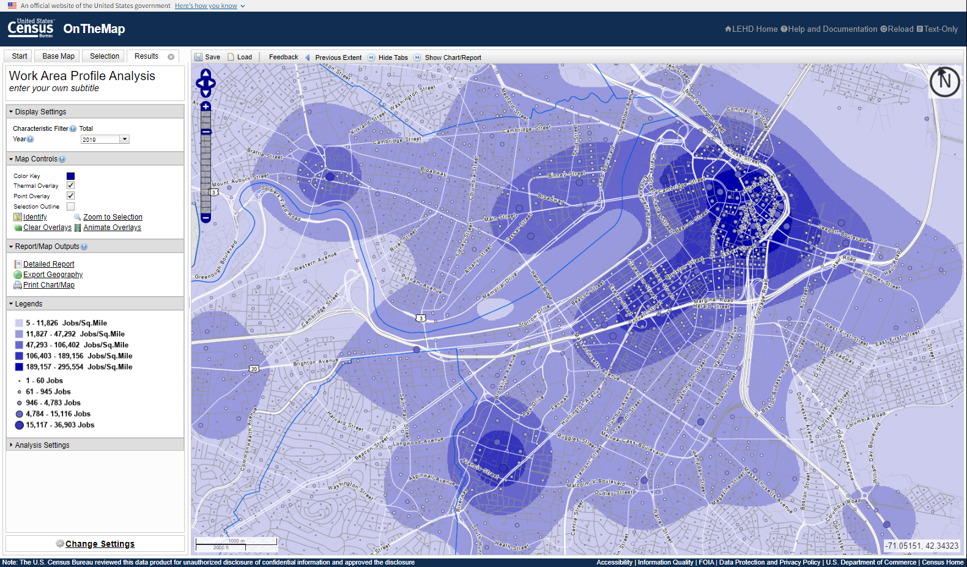Click help icon beside Map Controls
The width and height of the screenshot is (967, 567).
click(62, 159)
